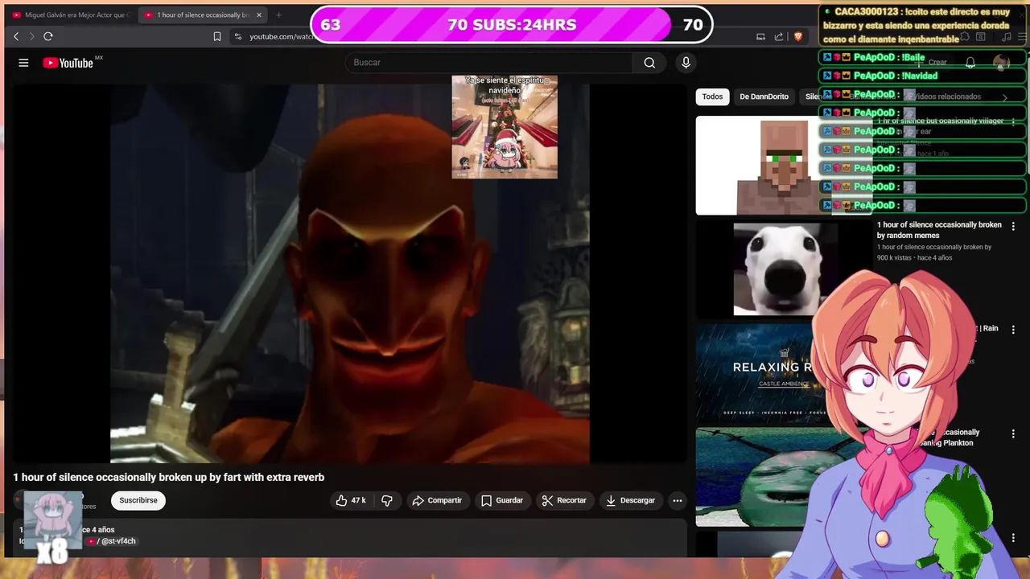Viewport: 1030px width, 579px height.
Task: Open options menu for villager video
Action: 1013,122
